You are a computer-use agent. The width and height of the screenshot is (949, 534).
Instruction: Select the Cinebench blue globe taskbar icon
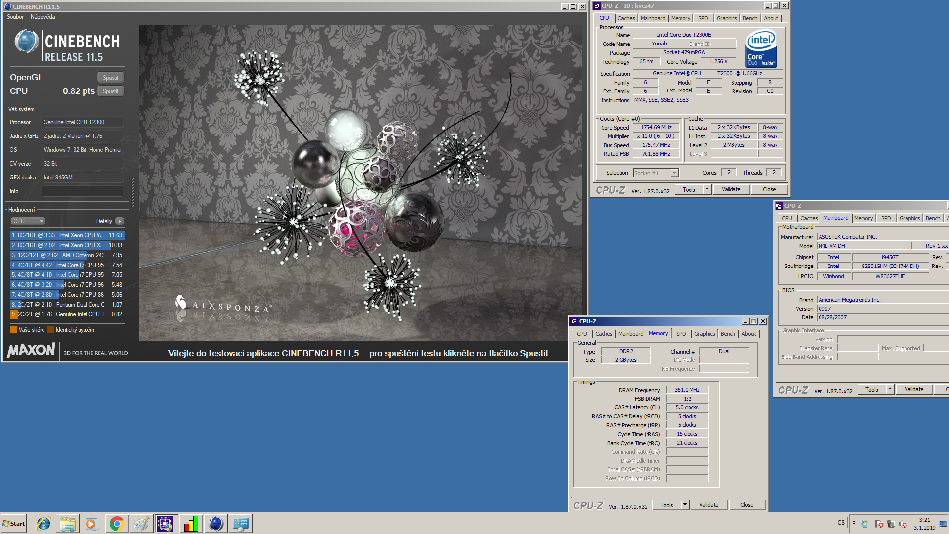click(x=216, y=524)
